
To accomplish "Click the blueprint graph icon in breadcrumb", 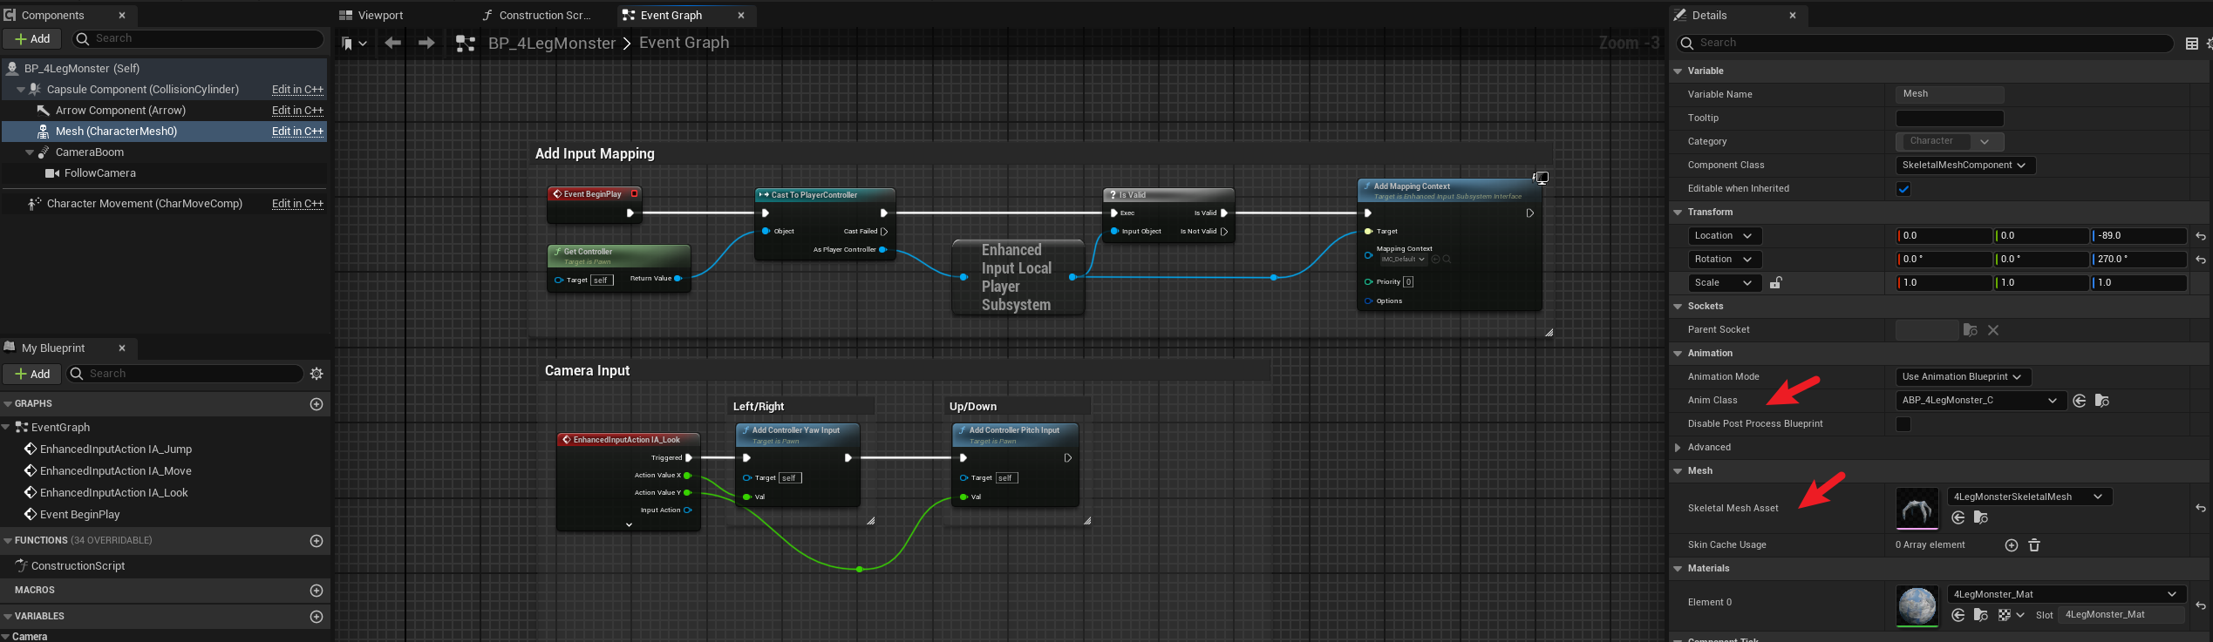I will pos(466,44).
